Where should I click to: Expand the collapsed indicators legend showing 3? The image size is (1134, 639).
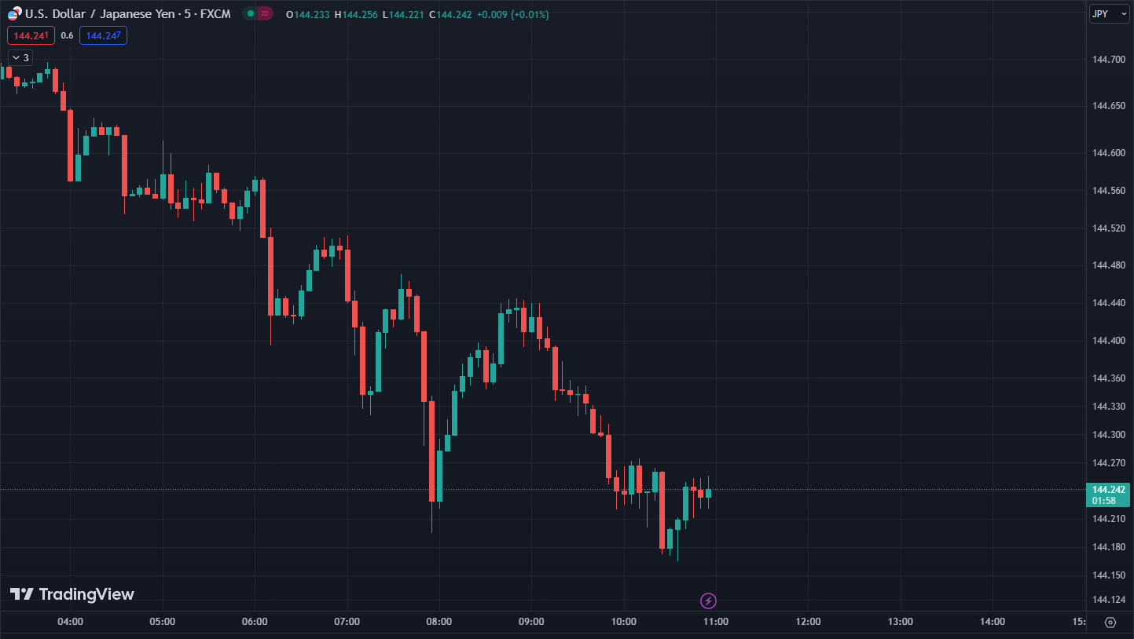pyautogui.click(x=20, y=57)
